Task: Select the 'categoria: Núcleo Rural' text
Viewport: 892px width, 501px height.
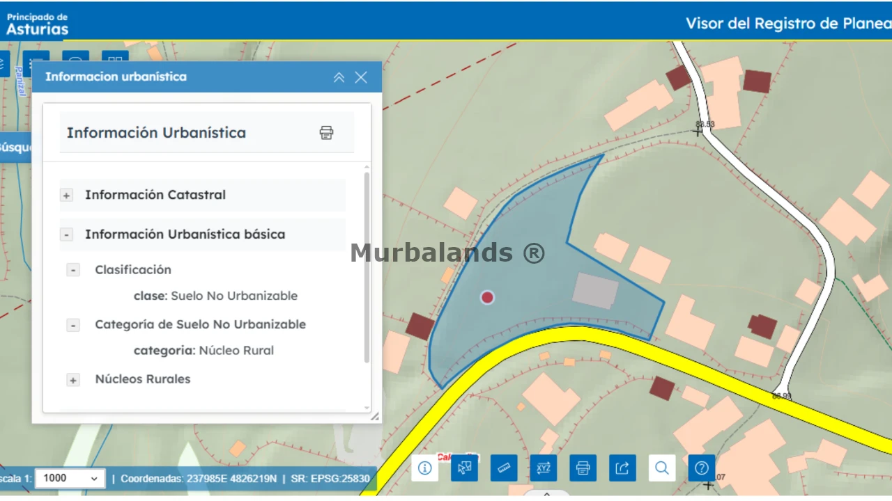Action: 203,351
